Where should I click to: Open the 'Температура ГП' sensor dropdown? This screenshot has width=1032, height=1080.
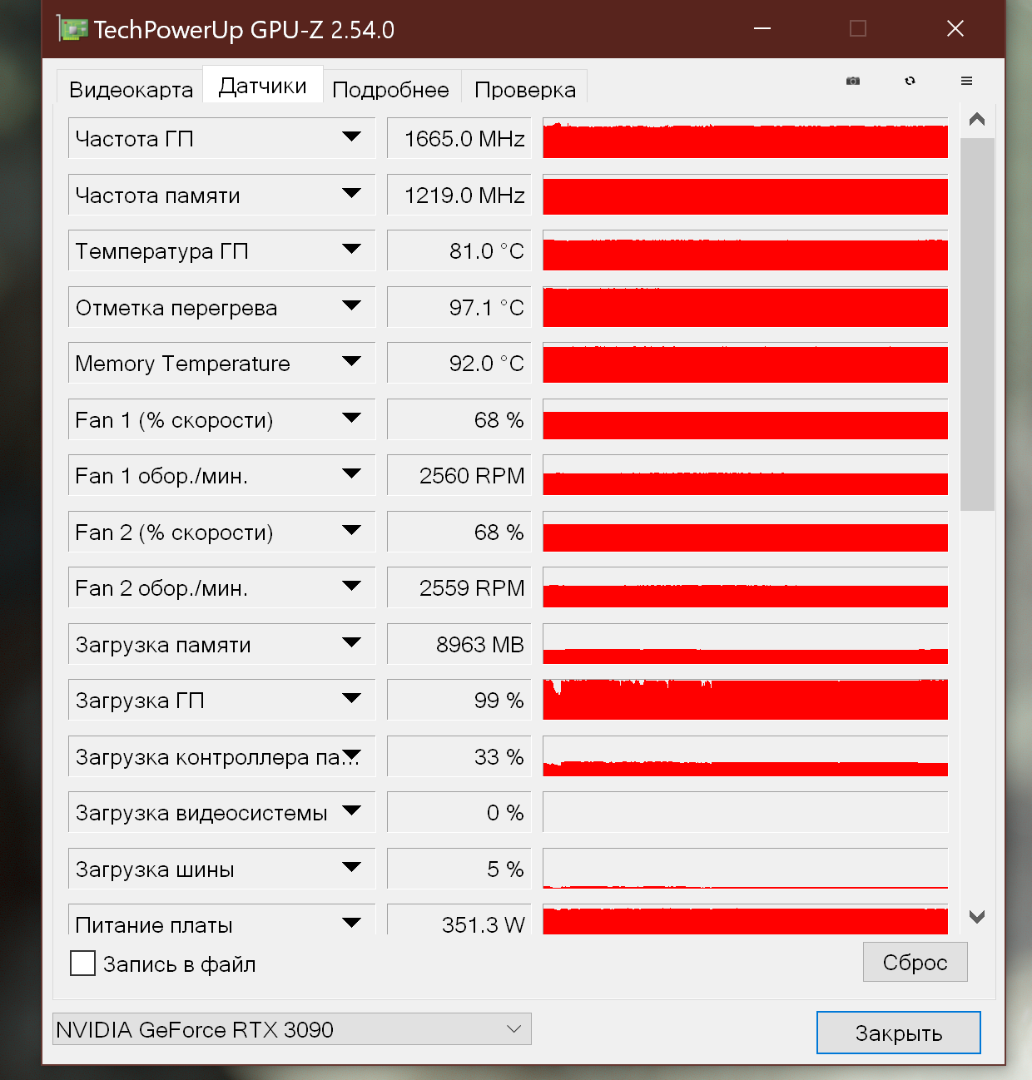(x=351, y=250)
